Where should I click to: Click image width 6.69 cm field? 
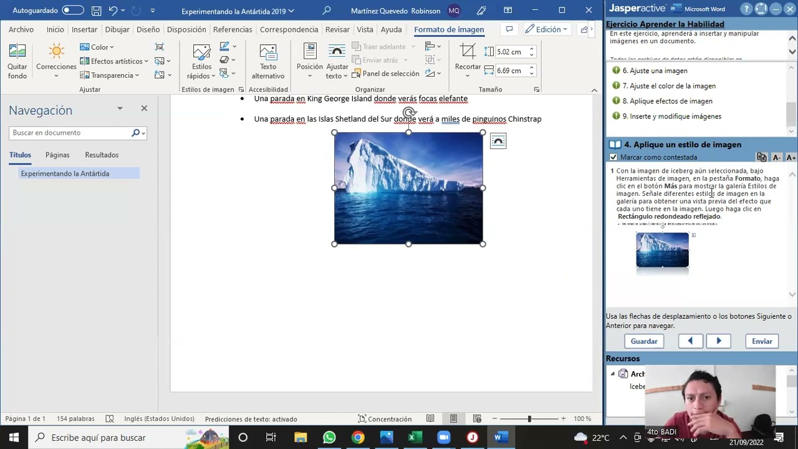pos(511,70)
